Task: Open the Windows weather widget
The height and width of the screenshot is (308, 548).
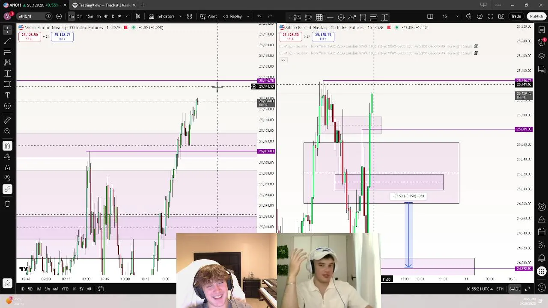Action: (15, 301)
